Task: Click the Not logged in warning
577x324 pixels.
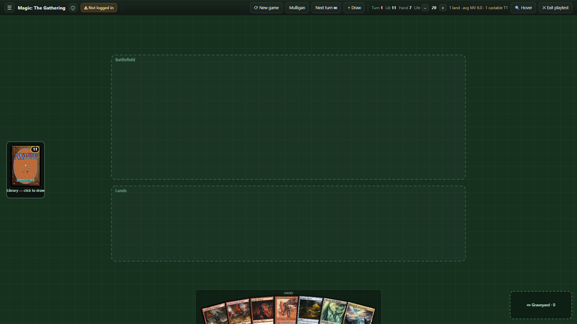Action: coord(99,8)
